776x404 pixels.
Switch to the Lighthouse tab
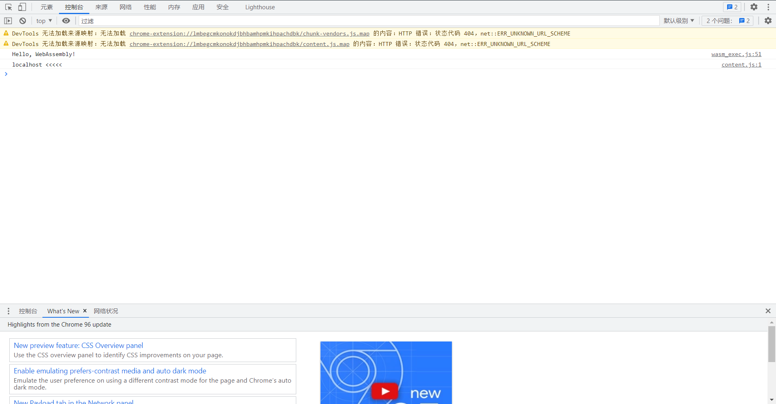click(x=259, y=7)
